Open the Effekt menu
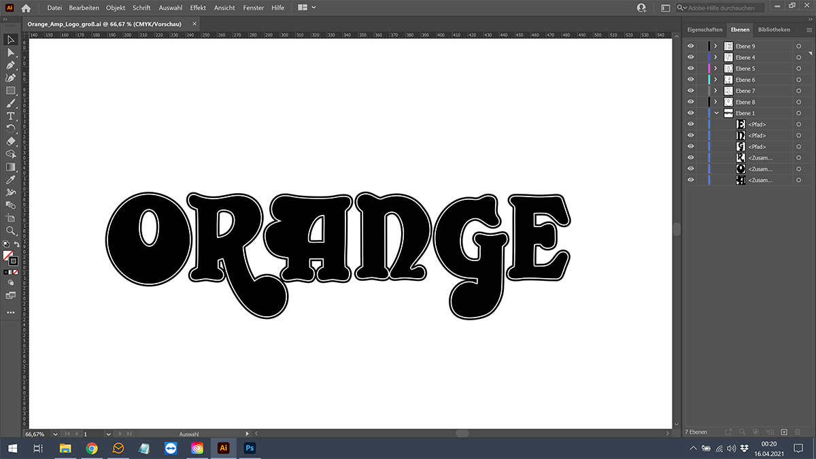 198,7
